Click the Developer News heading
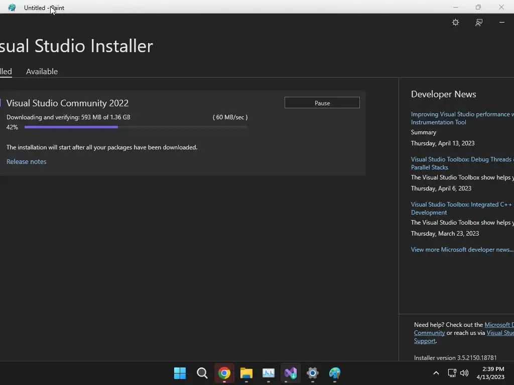This screenshot has width=514, height=385. click(x=443, y=94)
